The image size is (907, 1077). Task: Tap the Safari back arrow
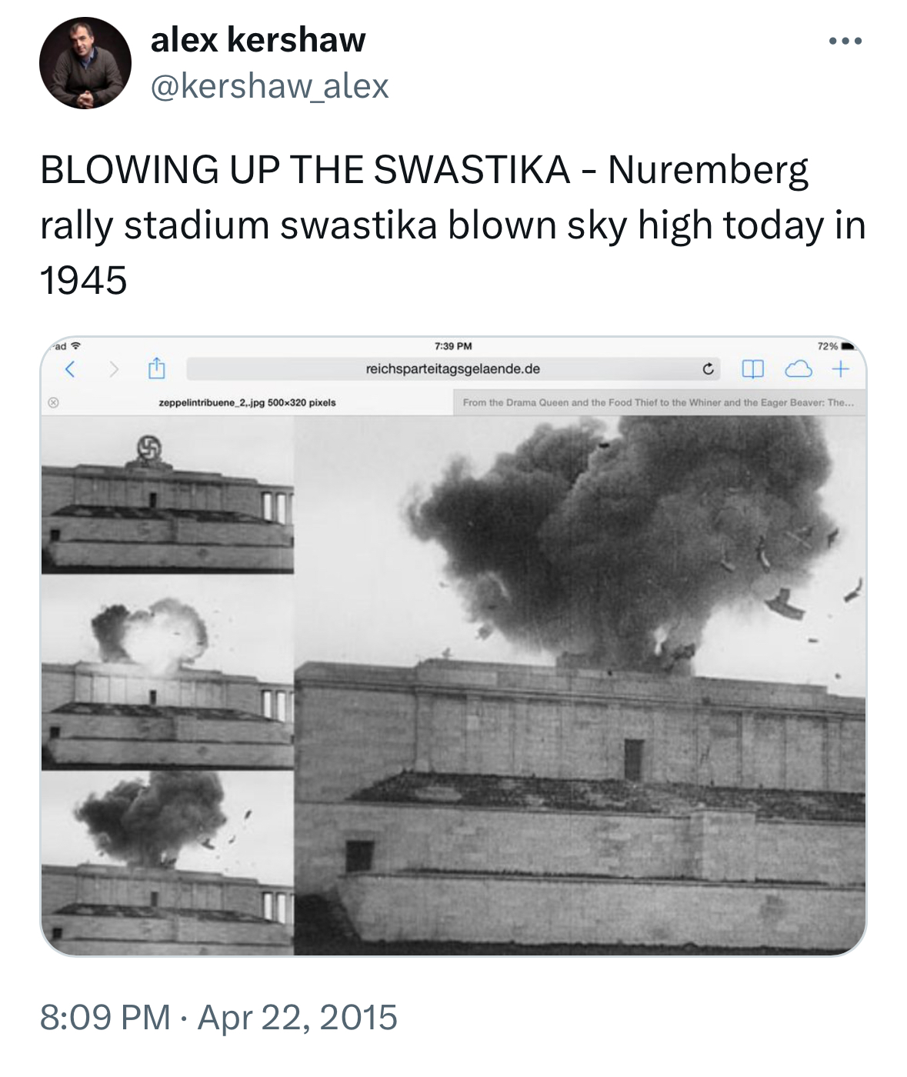coord(70,369)
